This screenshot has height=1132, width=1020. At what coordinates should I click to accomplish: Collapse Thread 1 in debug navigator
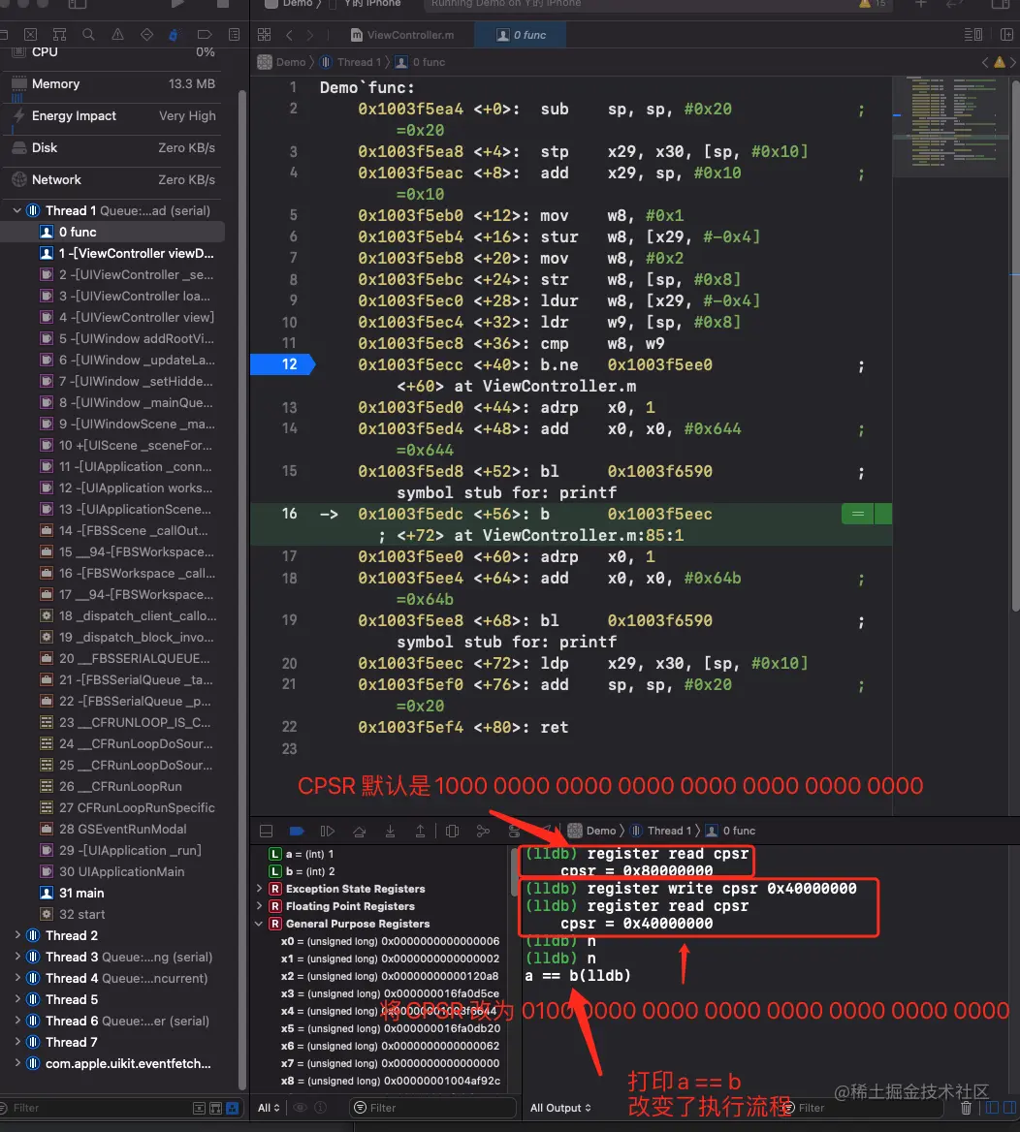click(x=17, y=211)
